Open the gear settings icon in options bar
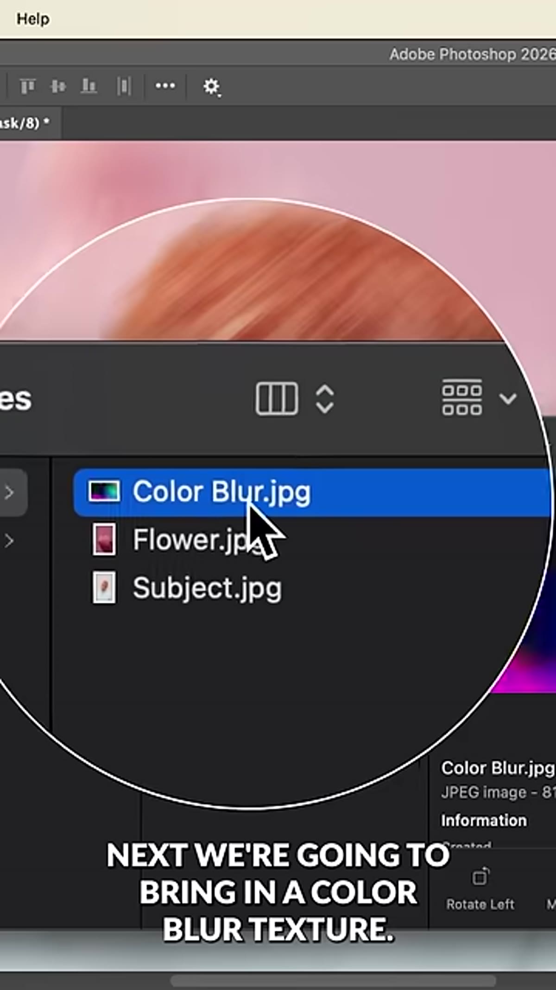556x990 pixels. (212, 87)
